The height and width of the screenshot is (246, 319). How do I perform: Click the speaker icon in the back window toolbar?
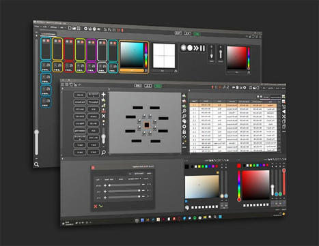(x=98, y=29)
